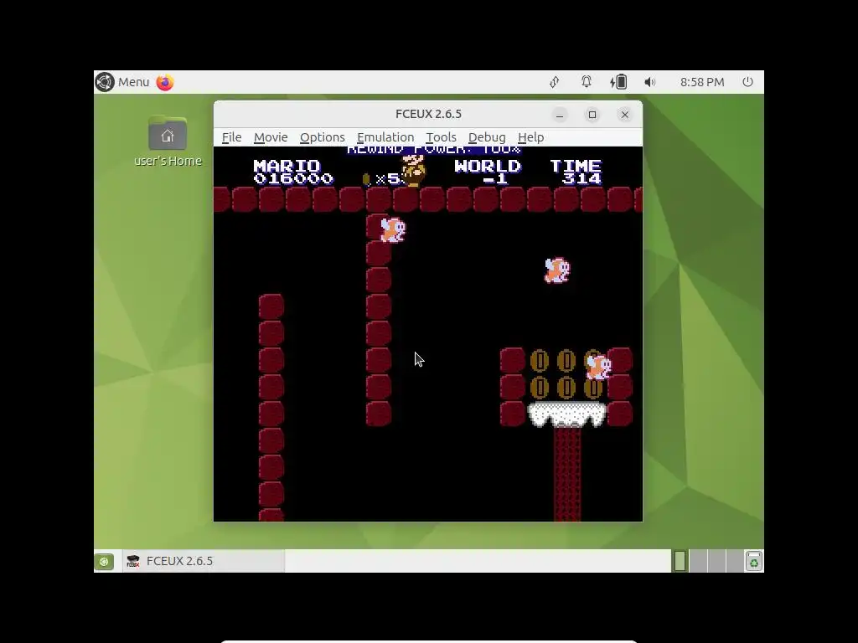The image size is (858, 643).
Task: Open the Help menu
Action: 530,137
